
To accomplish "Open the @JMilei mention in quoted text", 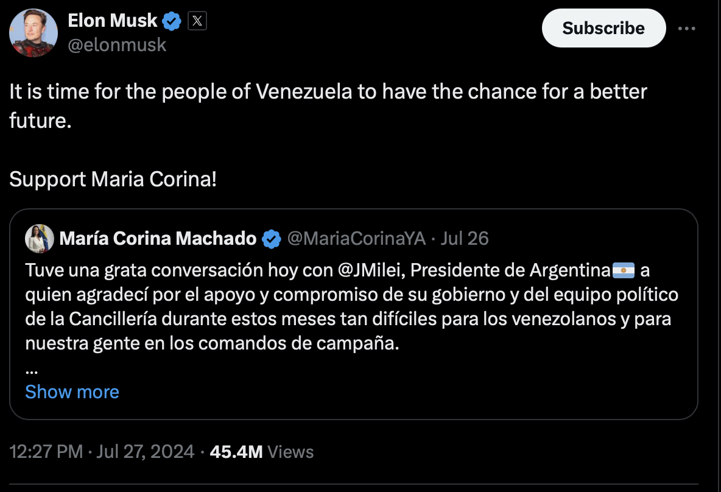I will 370,270.
